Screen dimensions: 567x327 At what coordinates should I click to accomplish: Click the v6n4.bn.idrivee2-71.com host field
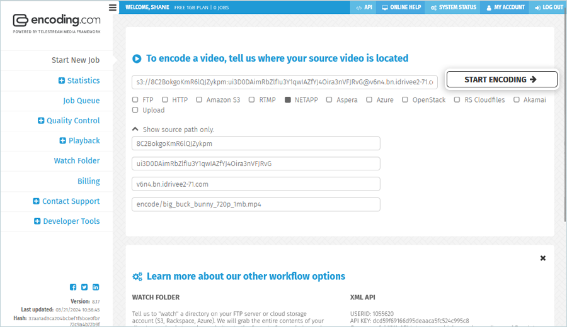coord(256,184)
